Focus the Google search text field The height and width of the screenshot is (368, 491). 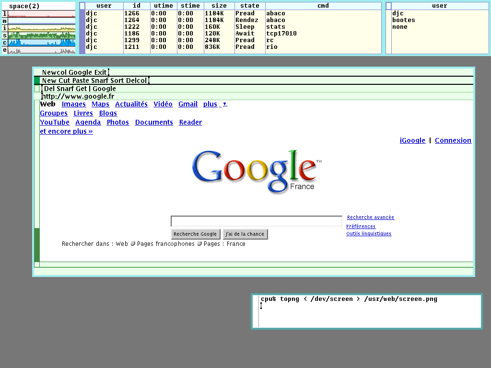point(257,221)
